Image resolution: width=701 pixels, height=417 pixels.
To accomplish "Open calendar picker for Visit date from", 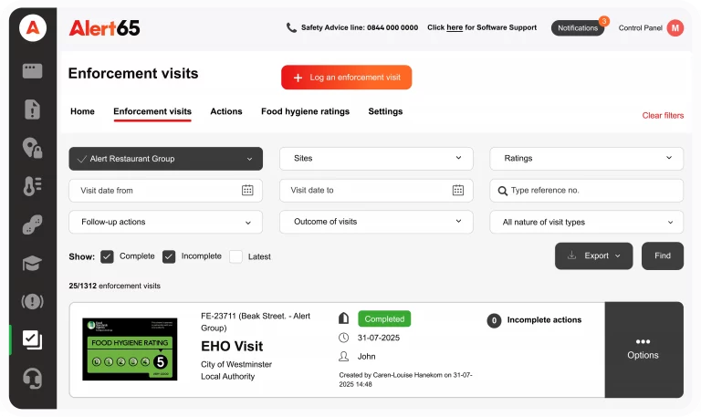I will 247,191.
